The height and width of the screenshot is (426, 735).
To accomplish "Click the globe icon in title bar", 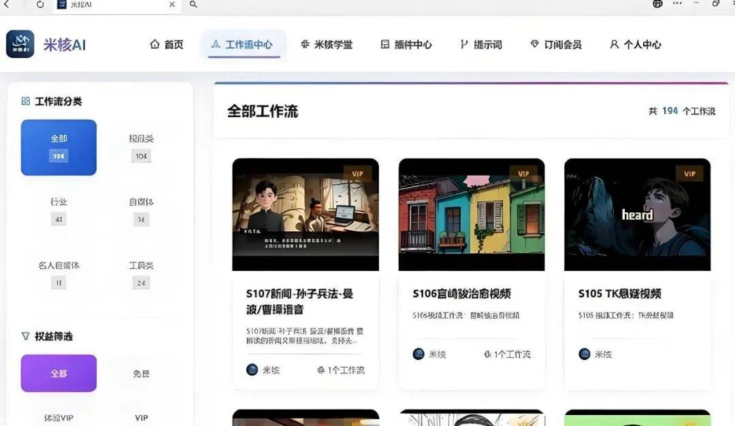I will (x=657, y=4).
